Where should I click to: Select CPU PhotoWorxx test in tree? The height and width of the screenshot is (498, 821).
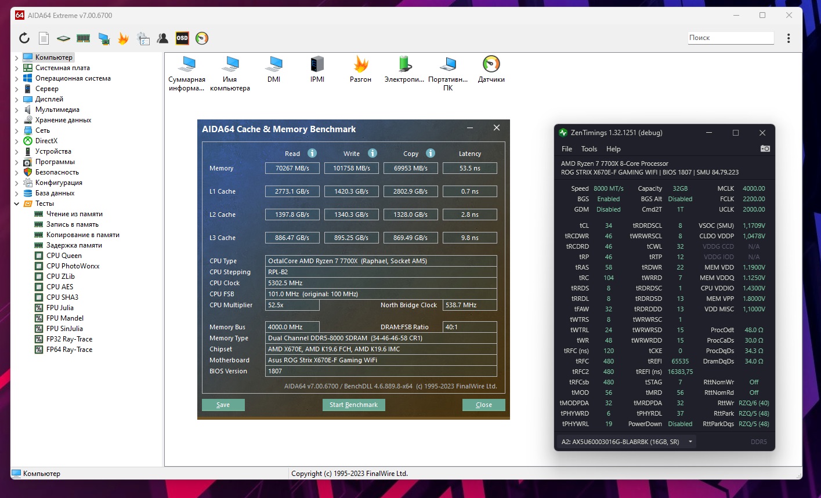tap(73, 266)
